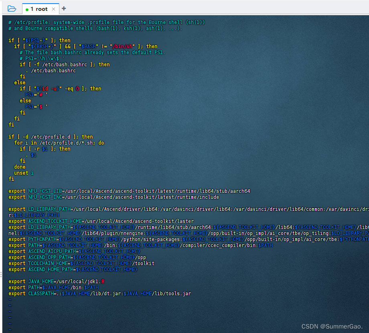Click the green connection status dot
369x333 pixels.
[x=27, y=10]
